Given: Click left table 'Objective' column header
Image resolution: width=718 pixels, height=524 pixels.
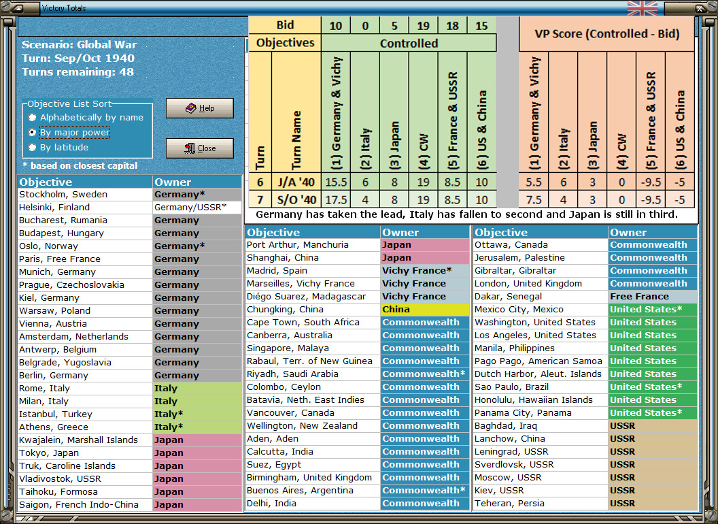Looking at the screenshot, I should [x=85, y=182].
